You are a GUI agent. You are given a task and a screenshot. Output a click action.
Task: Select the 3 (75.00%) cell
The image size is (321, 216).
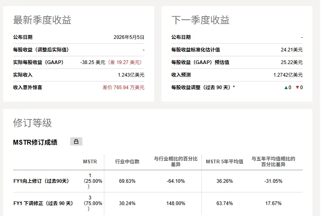tap(93, 203)
